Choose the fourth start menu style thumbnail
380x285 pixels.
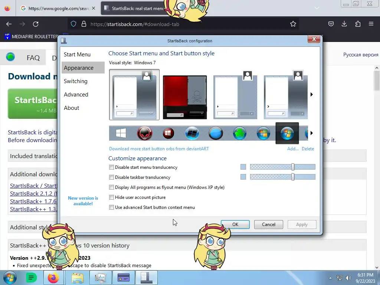pyautogui.click(x=285, y=95)
